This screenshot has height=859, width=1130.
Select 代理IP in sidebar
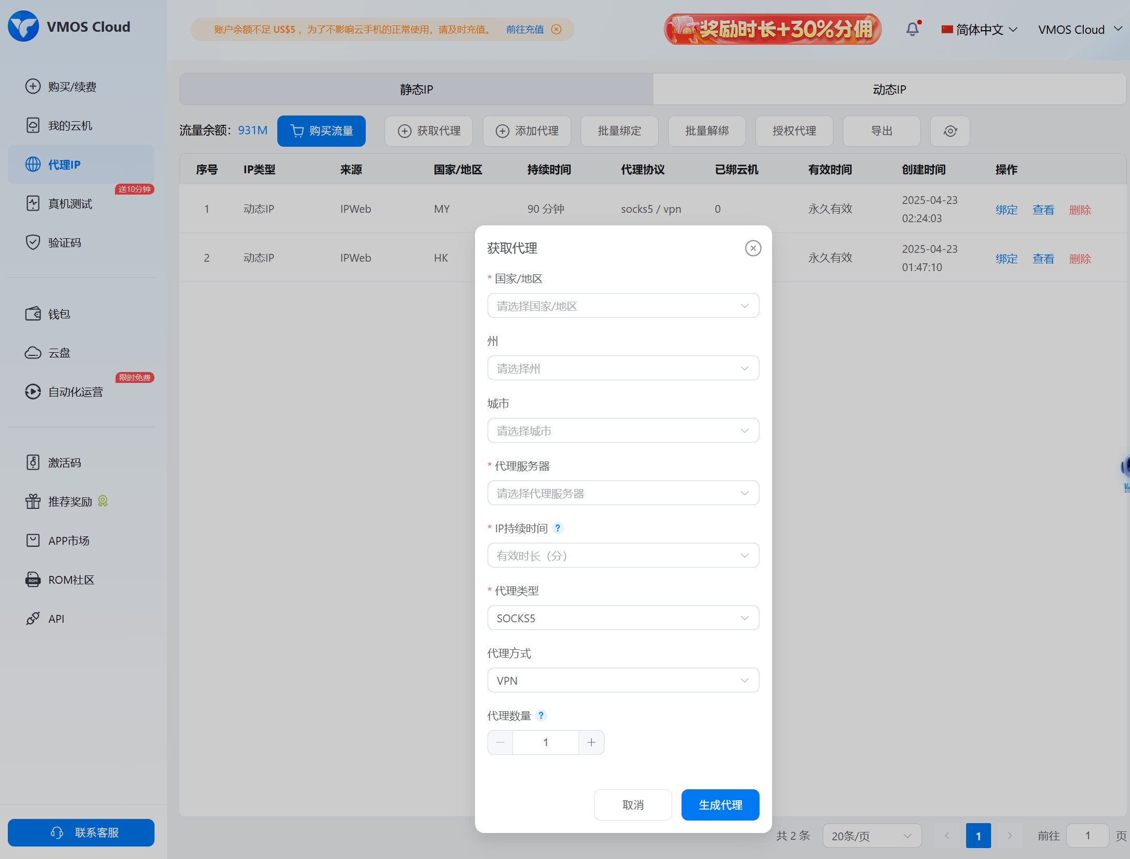click(81, 164)
